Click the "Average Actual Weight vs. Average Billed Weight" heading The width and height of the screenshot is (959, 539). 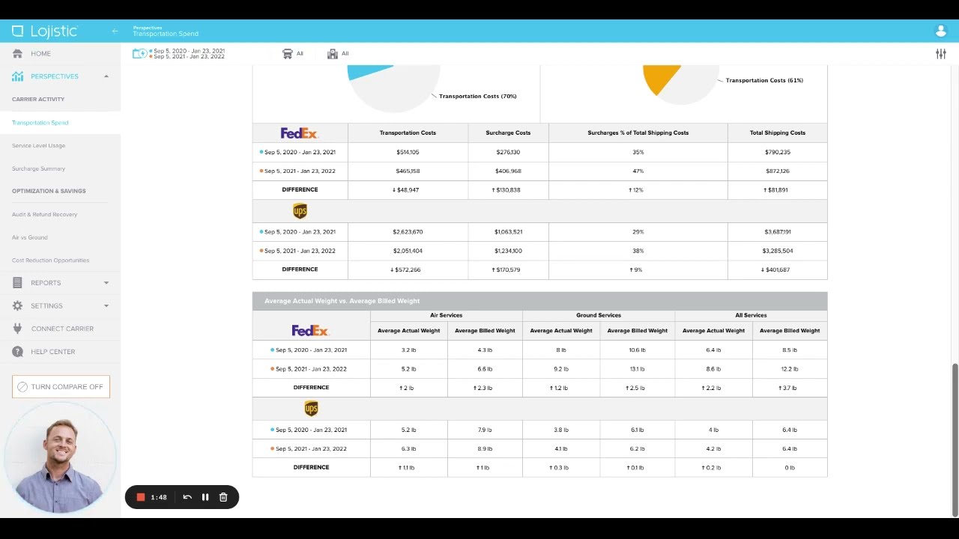coord(342,301)
